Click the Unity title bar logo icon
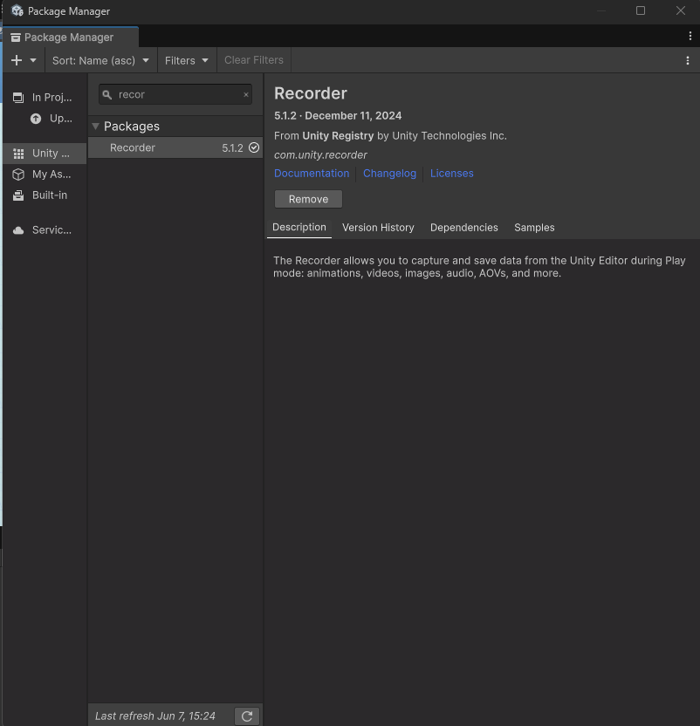 click(x=17, y=10)
